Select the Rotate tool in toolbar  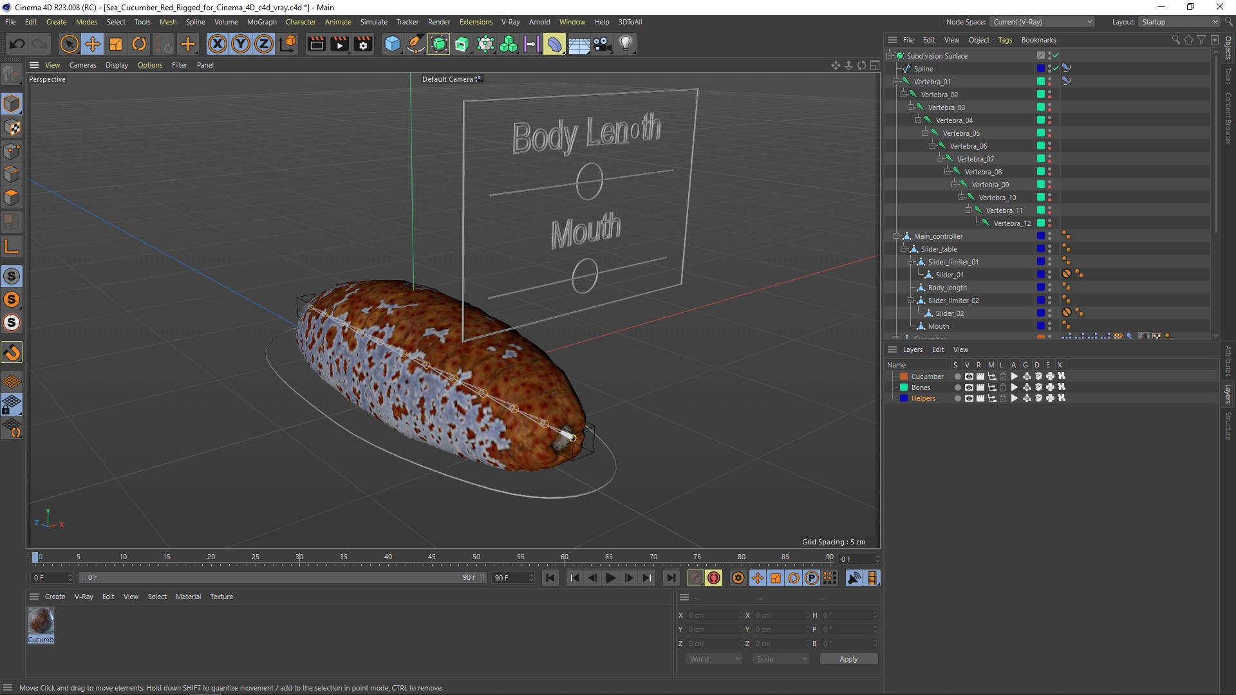click(x=139, y=43)
